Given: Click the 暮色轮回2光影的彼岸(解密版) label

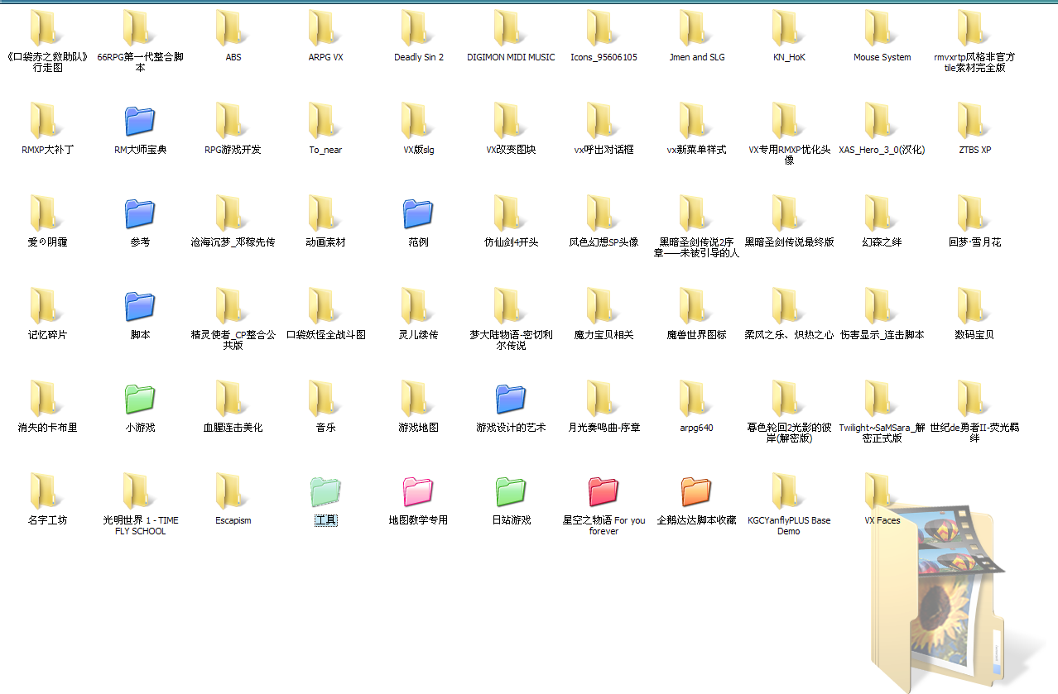Looking at the screenshot, I should click(789, 433).
